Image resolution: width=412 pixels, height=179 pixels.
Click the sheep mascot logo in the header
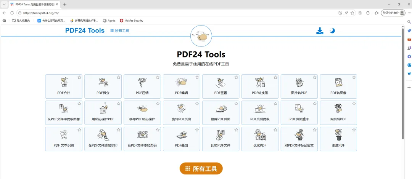tap(201, 36)
